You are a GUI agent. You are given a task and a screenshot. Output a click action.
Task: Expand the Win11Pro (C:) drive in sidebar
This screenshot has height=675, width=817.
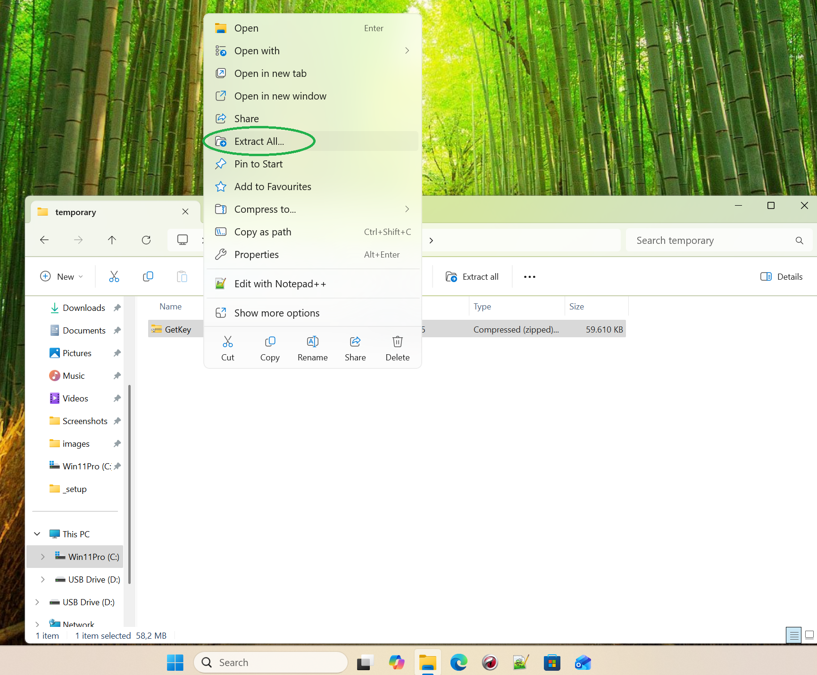(42, 557)
